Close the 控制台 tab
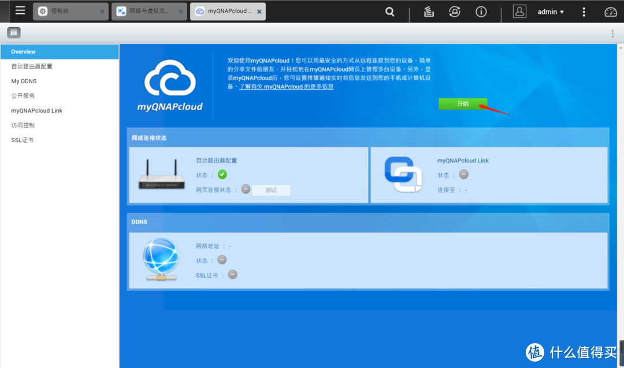The image size is (624, 368). pos(102,12)
